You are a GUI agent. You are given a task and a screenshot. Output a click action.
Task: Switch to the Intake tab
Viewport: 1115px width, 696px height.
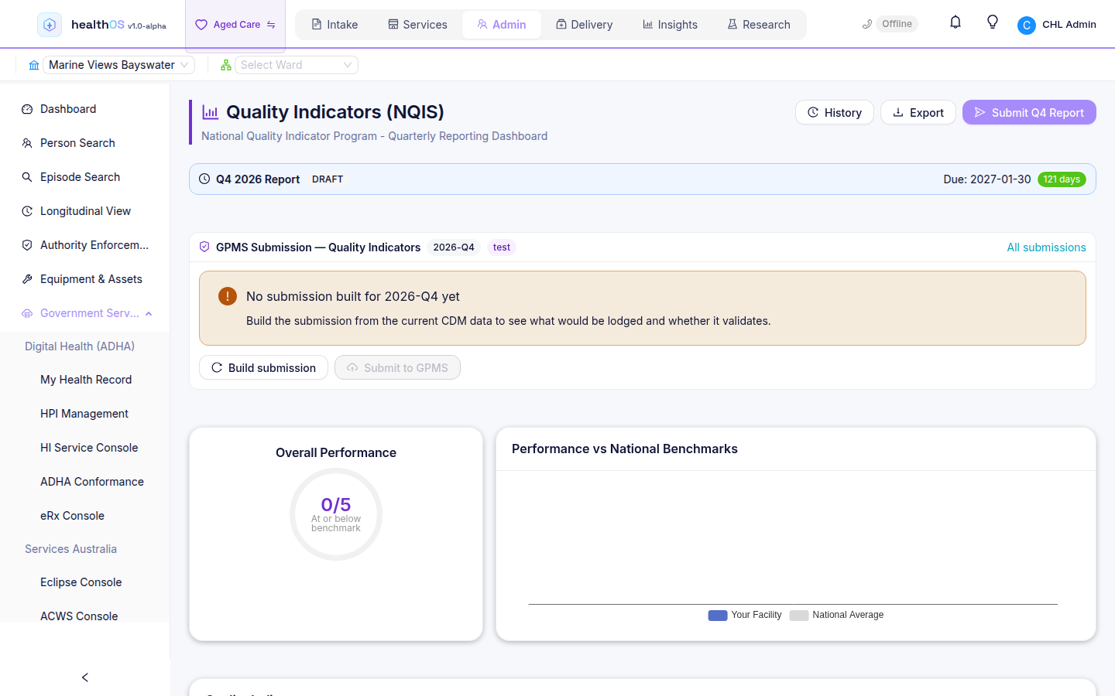[x=334, y=25]
